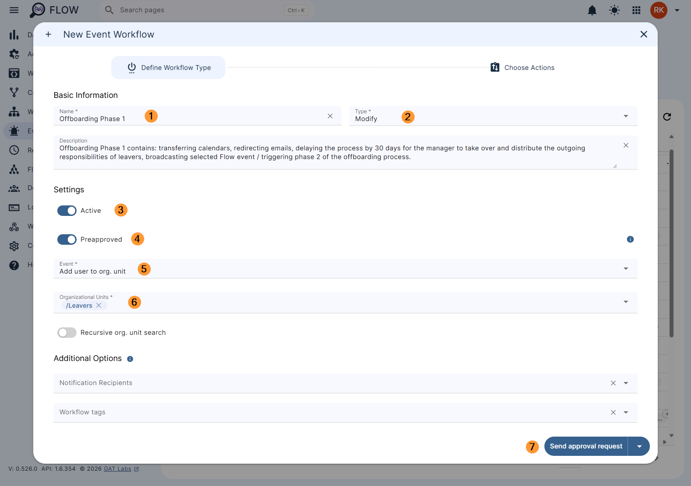The image size is (691, 486).
Task: Toggle the Preapproved switch
Action: click(x=67, y=240)
